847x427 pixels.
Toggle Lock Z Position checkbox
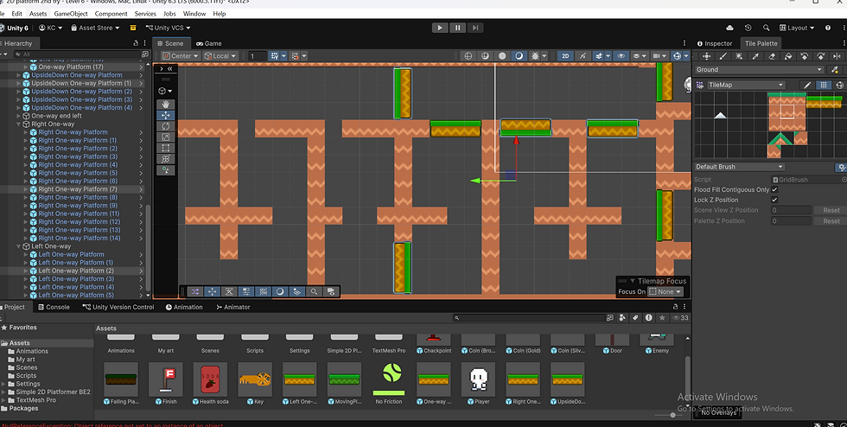tap(774, 200)
